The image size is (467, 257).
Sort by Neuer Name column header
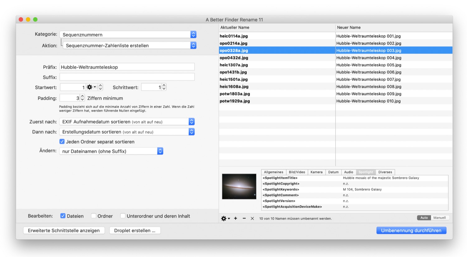click(x=394, y=27)
